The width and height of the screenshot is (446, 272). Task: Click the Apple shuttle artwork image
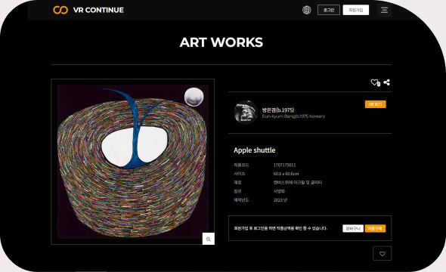click(x=133, y=162)
